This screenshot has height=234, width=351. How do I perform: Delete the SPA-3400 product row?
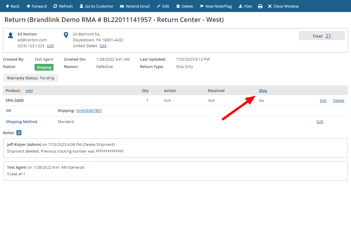point(338,100)
